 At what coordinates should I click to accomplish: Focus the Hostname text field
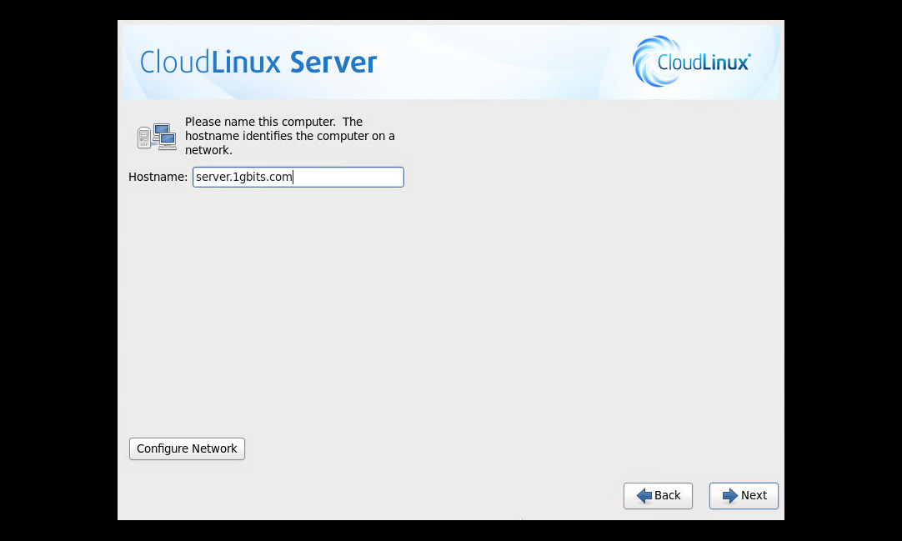[x=350, y=177]
